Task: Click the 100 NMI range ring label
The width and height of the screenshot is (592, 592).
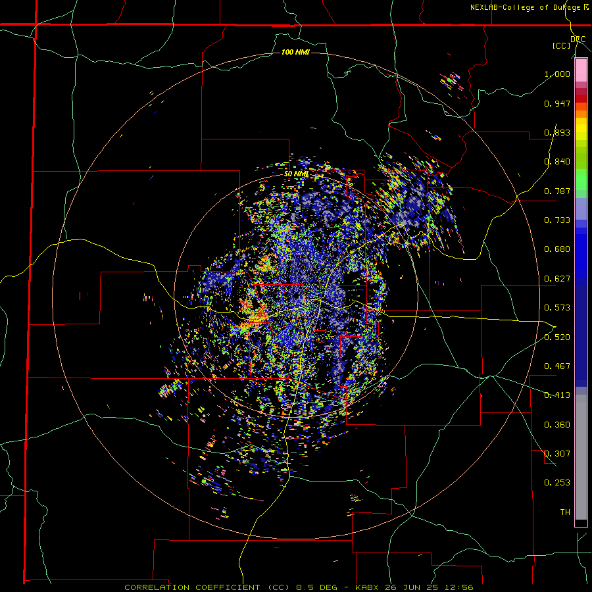Action: coord(295,52)
